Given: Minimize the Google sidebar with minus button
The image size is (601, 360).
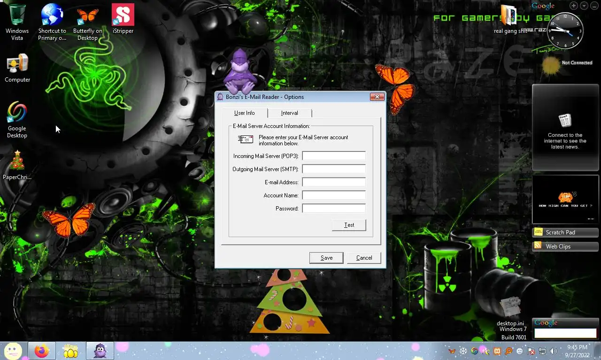Looking at the screenshot, I should pos(594,6).
